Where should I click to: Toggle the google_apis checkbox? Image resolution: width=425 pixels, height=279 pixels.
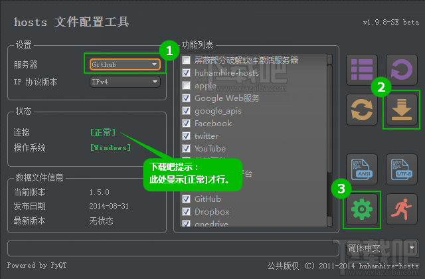tap(186, 111)
